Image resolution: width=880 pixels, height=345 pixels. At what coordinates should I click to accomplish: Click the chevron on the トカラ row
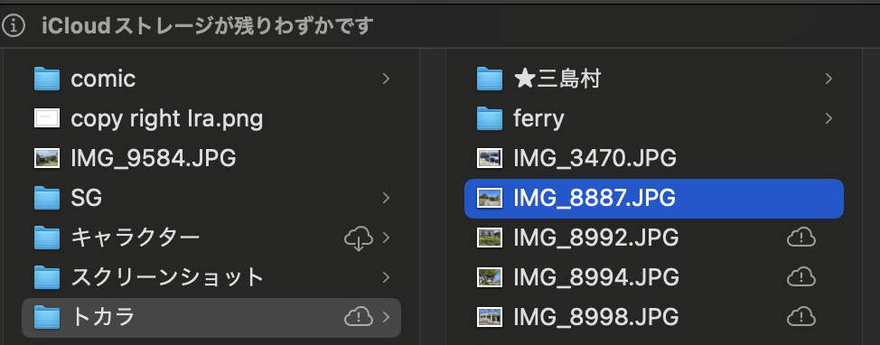pos(386,317)
